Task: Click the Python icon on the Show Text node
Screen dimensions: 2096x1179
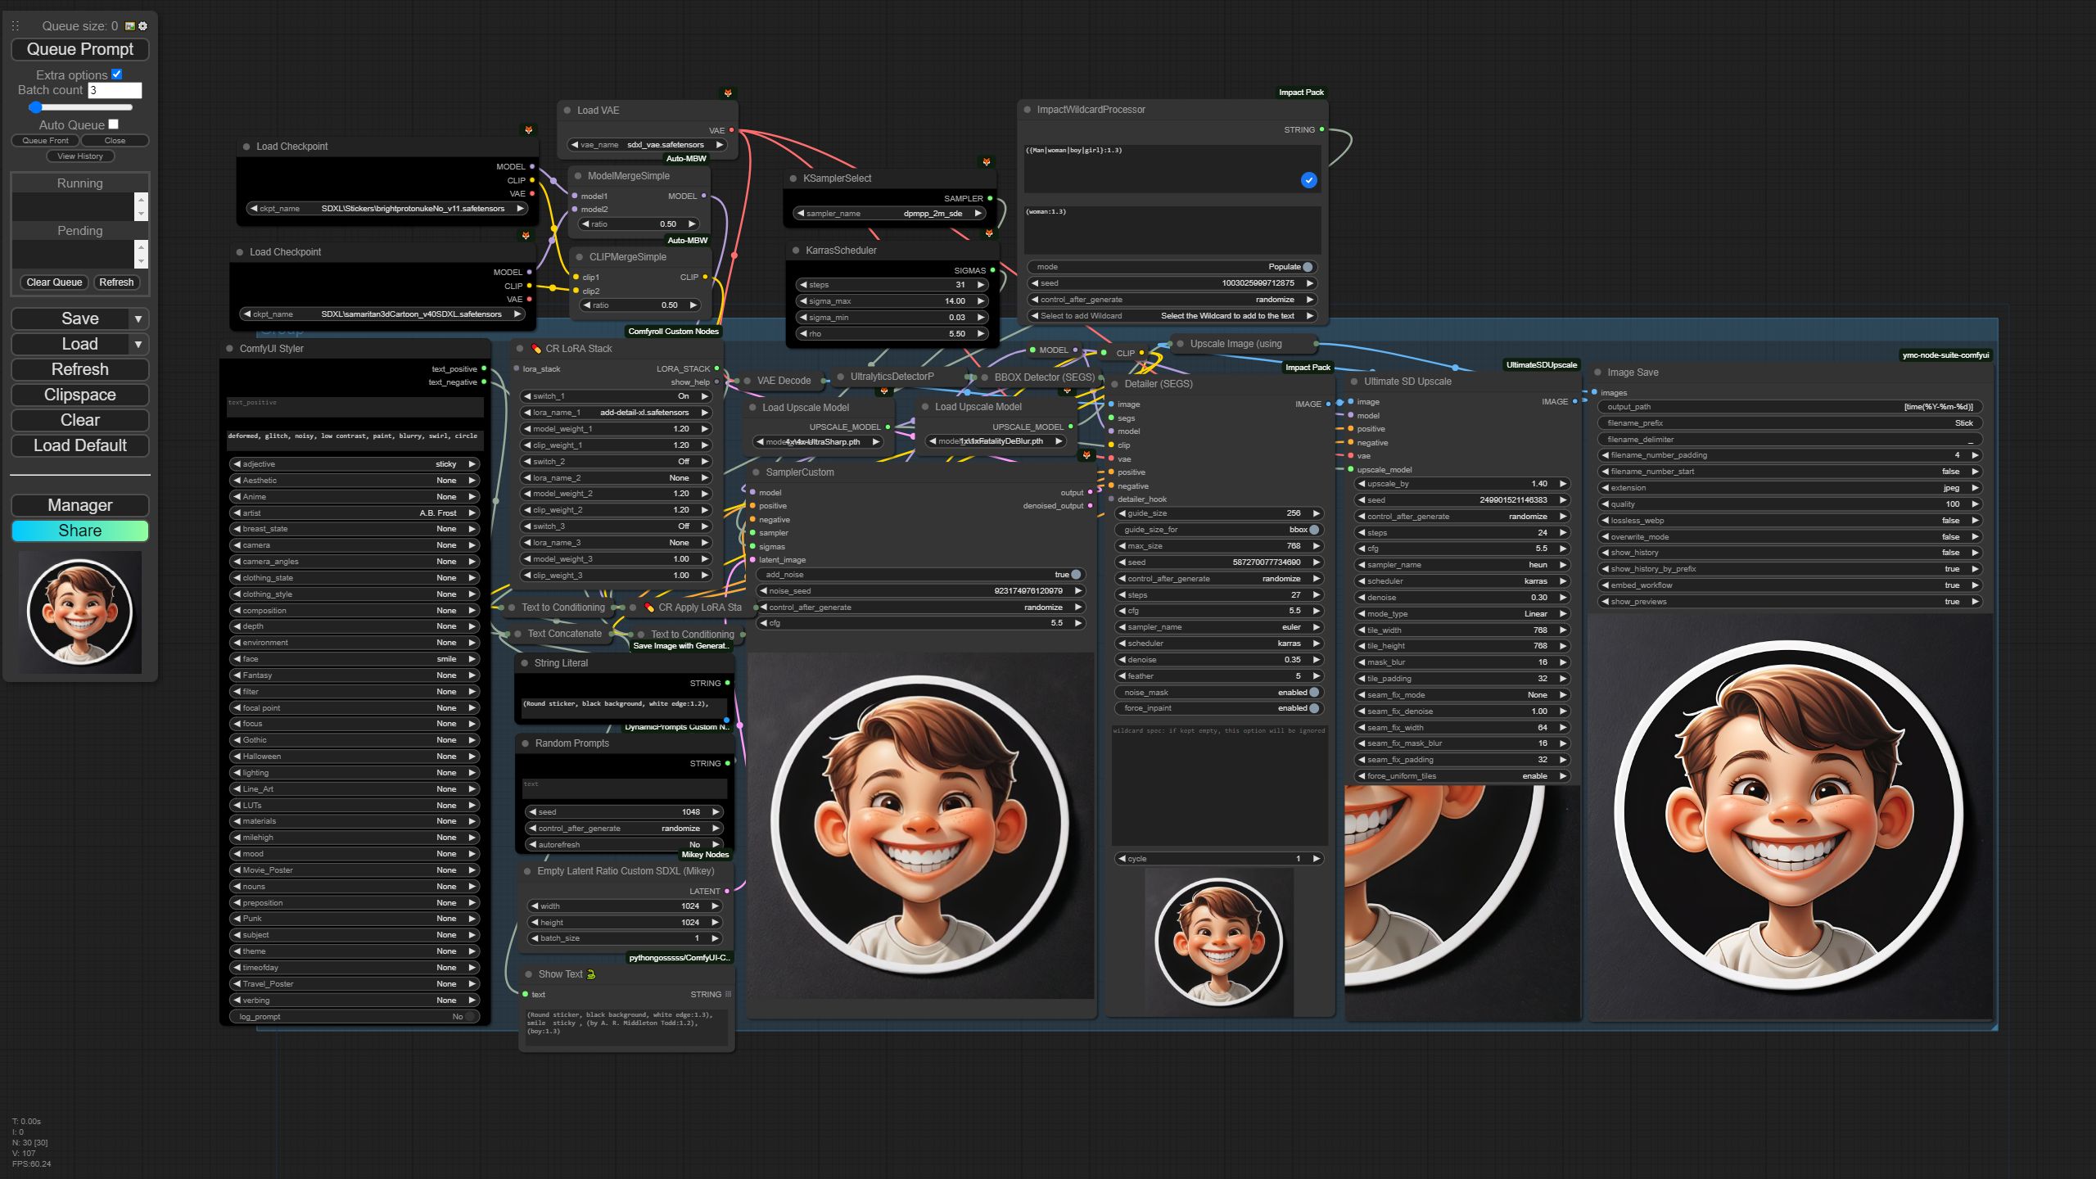Action: coord(591,974)
